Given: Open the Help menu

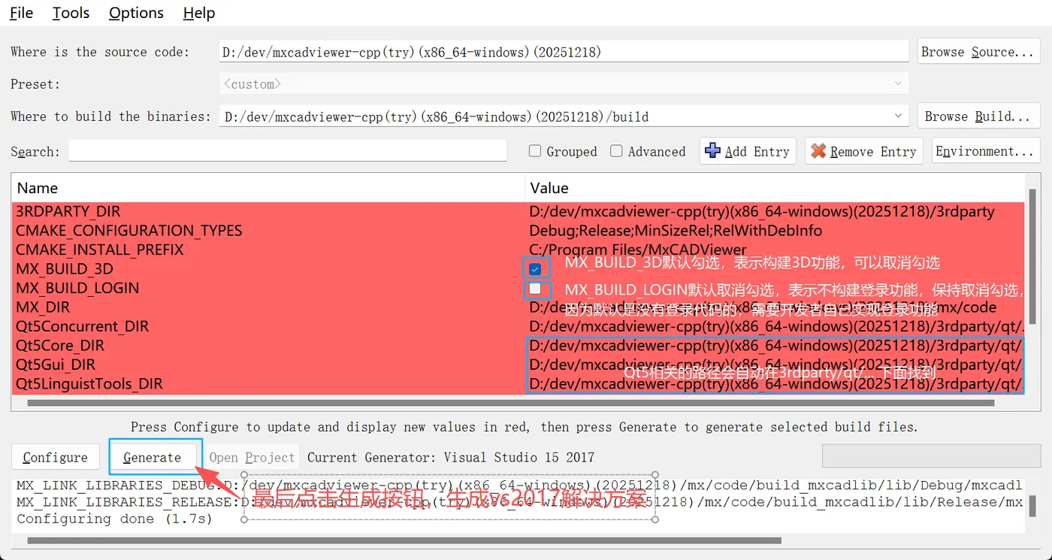Looking at the screenshot, I should [198, 13].
